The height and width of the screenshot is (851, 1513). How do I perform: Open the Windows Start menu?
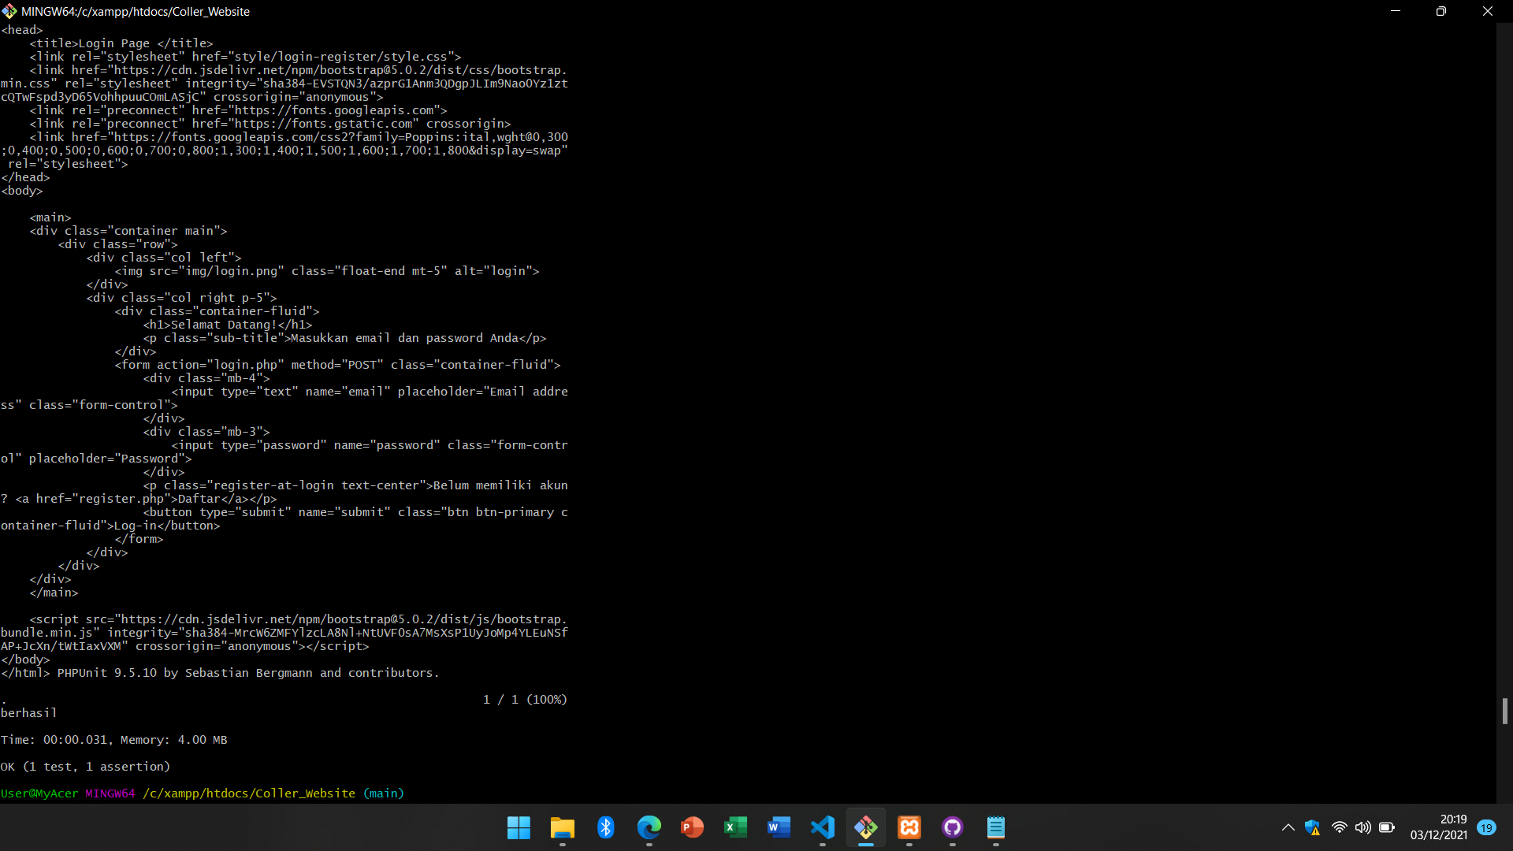click(519, 827)
